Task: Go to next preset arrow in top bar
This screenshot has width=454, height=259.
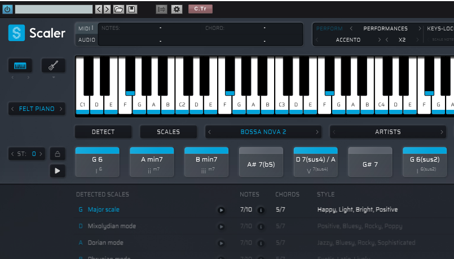Action: coord(107,9)
